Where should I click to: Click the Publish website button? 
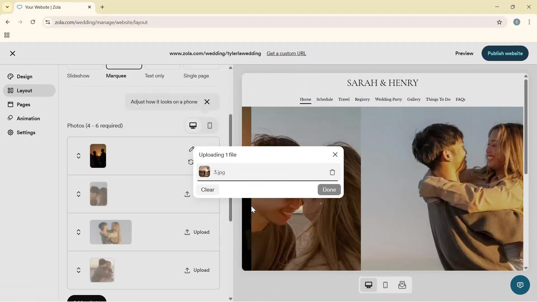(505, 53)
